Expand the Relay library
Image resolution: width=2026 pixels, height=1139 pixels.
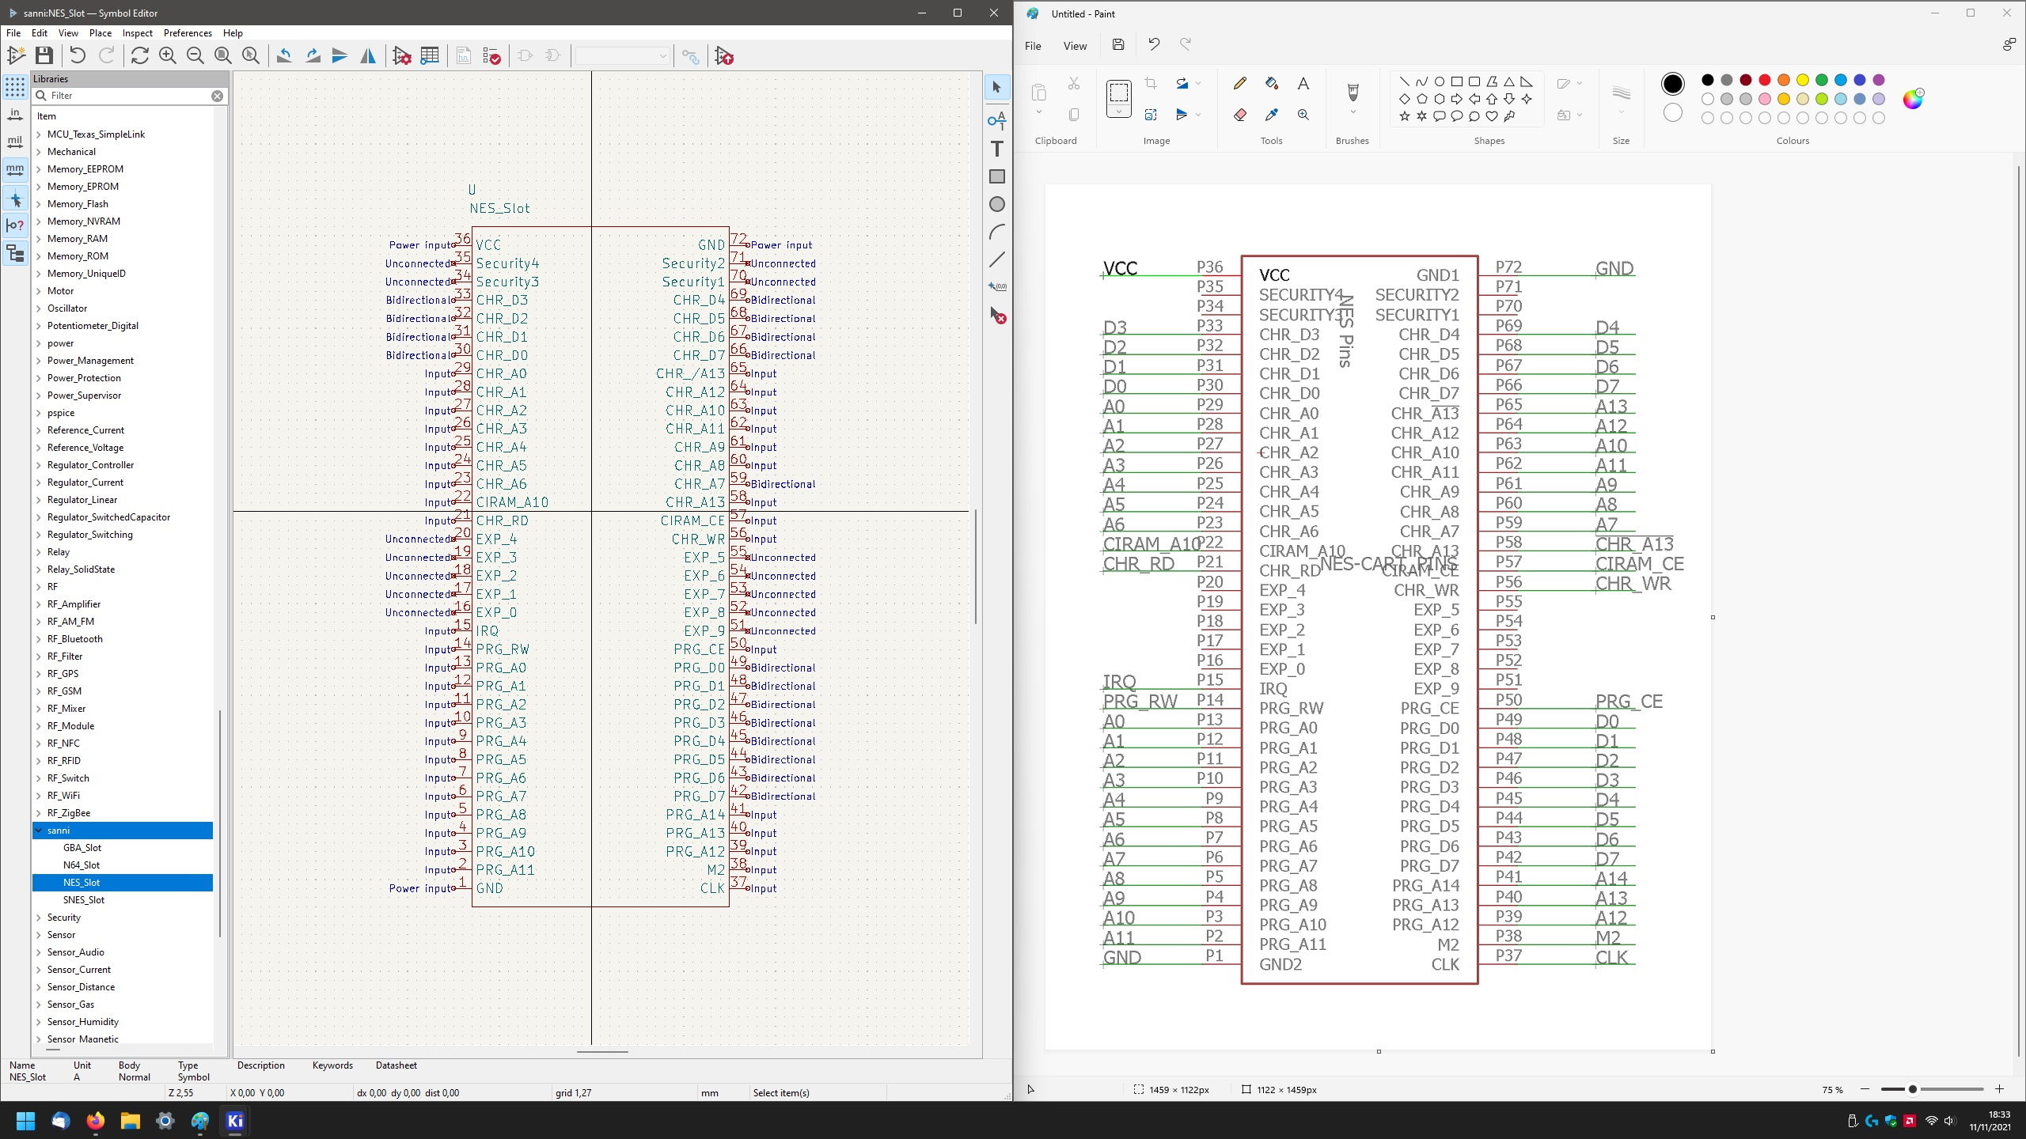39,552
